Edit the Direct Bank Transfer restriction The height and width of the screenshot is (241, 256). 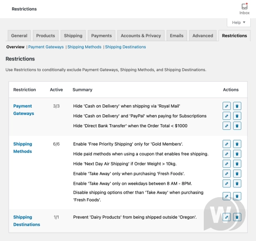(x=227, y=126)
